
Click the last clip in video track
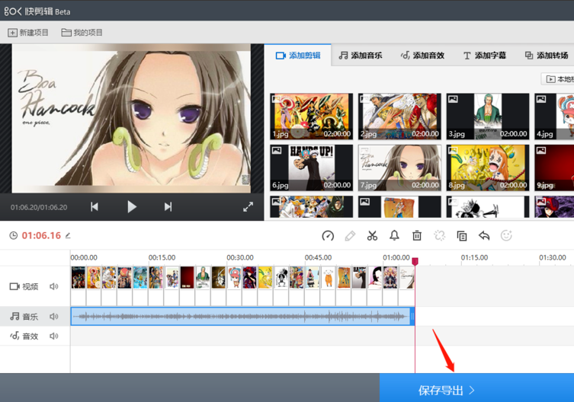pyautogui.click(x=407, y=286)
